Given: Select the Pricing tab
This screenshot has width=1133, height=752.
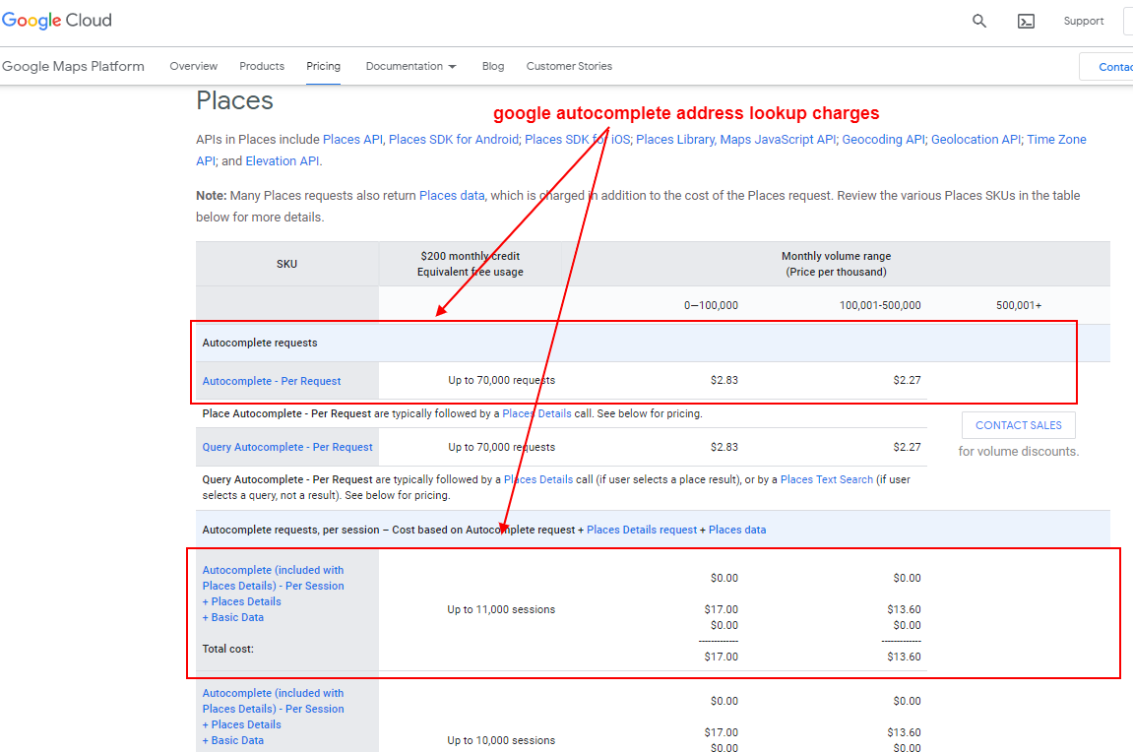Looking at the screenshot, I should 323,66.
